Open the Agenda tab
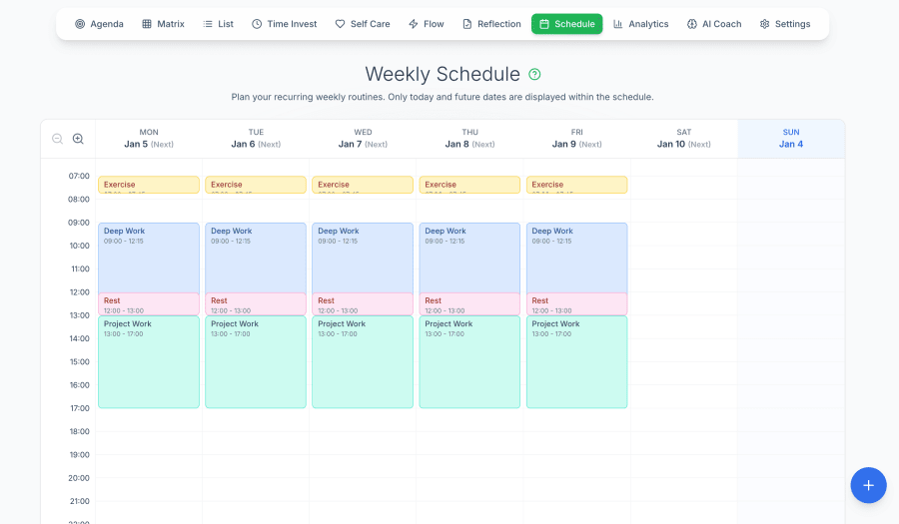Screen dimensions: 899x524 pos(99,24)
